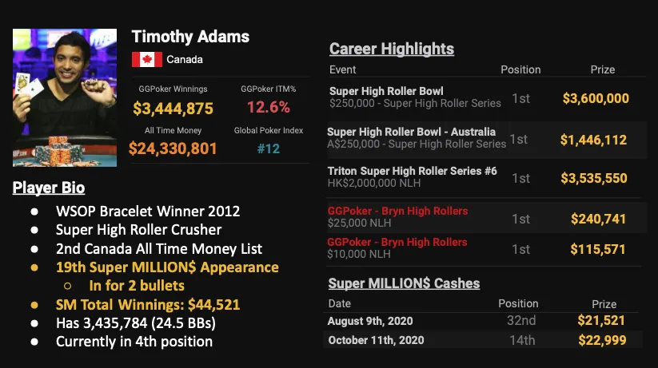Click the WSOP Bracelet Winner 2012 bullet
This screenshot has width=658, height=368.
pyautogui.click(x=147, y=212)
